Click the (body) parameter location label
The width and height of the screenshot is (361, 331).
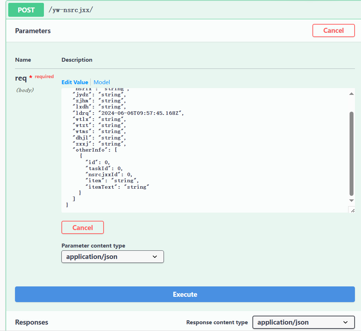tap(25, 90)
